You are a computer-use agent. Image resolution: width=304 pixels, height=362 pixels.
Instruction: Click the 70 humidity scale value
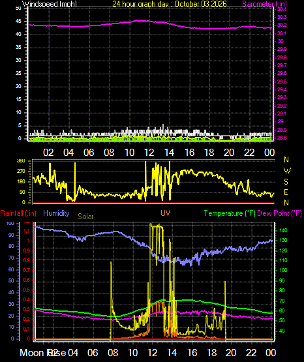pyautogui.click(x=11, y=258)
